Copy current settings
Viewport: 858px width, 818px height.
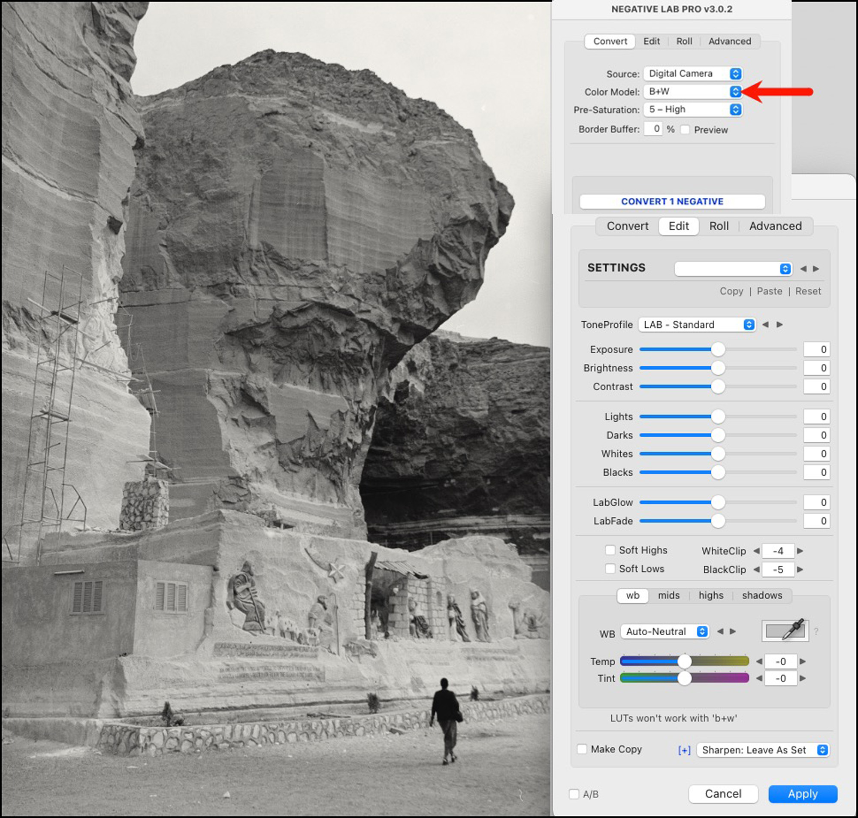coord(731,291)
